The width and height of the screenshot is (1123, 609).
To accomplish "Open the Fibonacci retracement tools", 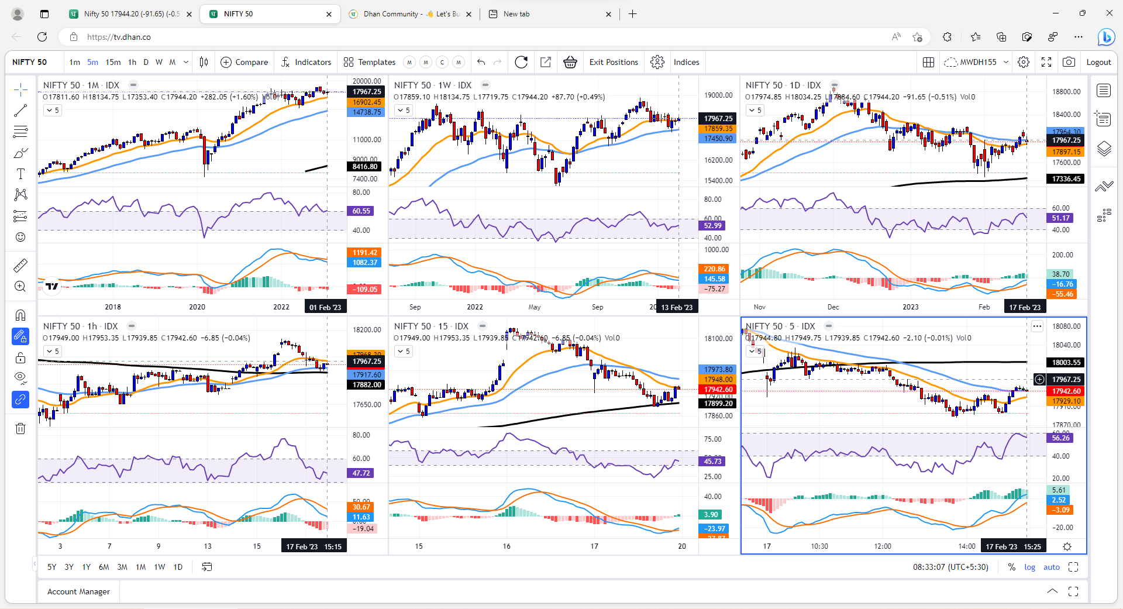I will 20,132.
